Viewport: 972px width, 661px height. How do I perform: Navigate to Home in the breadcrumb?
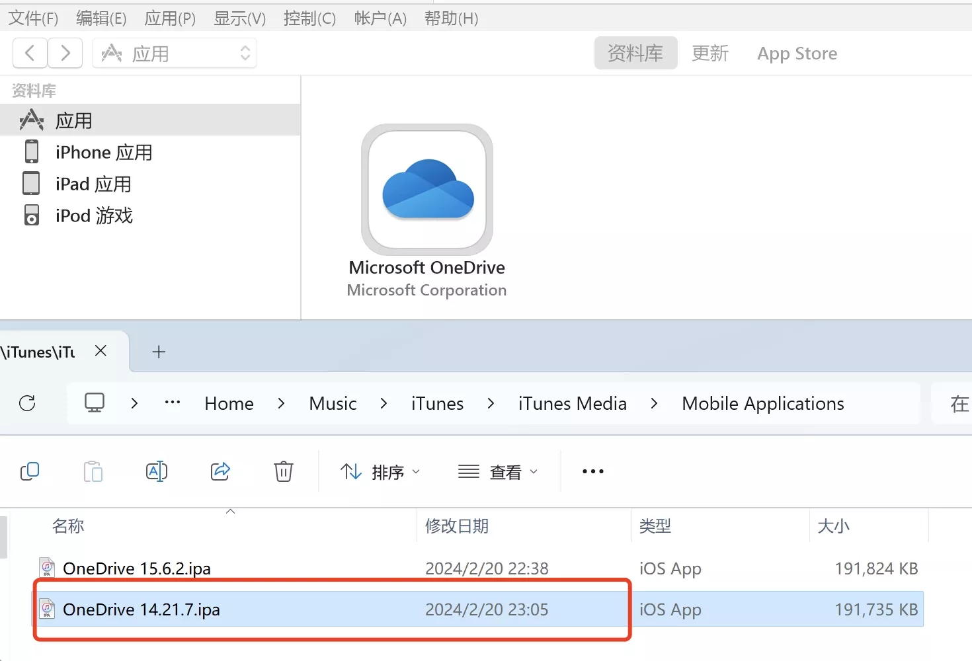tap(229, 403)
